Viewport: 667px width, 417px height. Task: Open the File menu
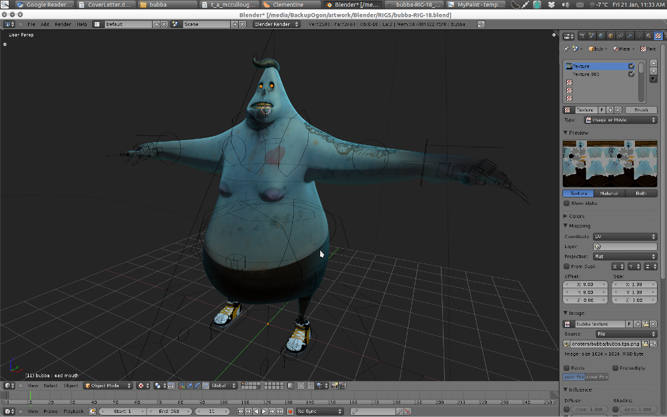pyautogui.click(x=31, y=24)
